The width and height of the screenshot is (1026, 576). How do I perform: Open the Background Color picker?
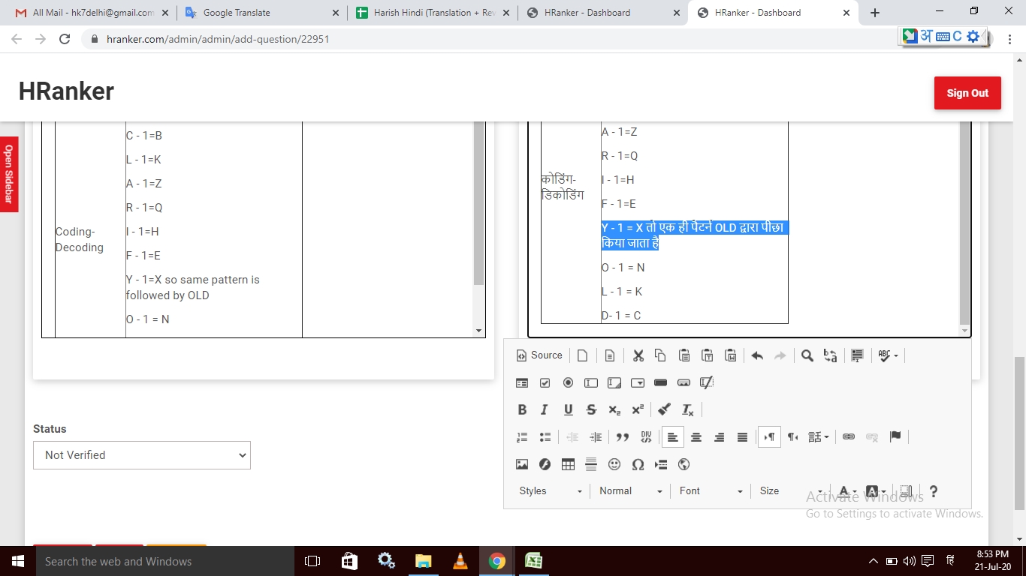point(876,491)
